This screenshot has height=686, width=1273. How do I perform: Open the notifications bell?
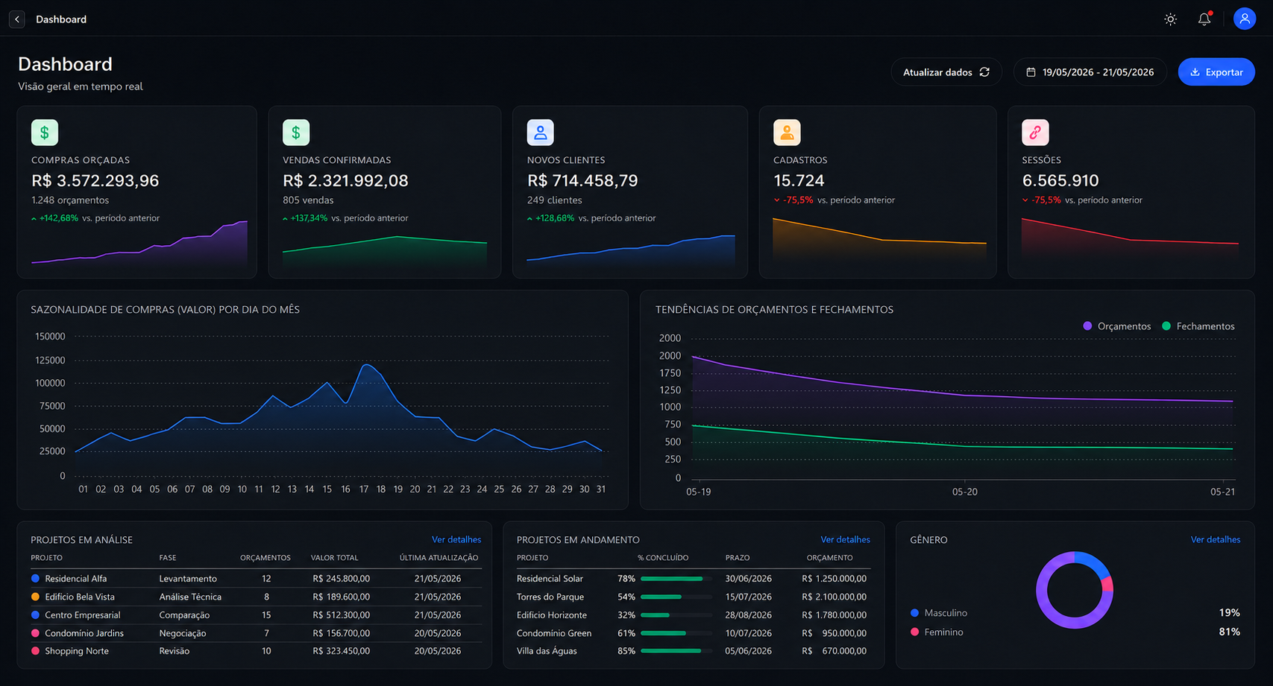pos(1204,19)
